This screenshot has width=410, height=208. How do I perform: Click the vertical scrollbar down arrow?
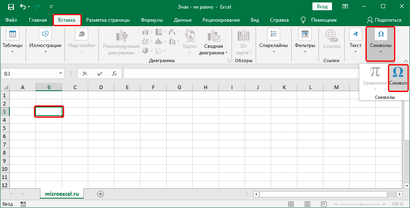pos(407,186)
